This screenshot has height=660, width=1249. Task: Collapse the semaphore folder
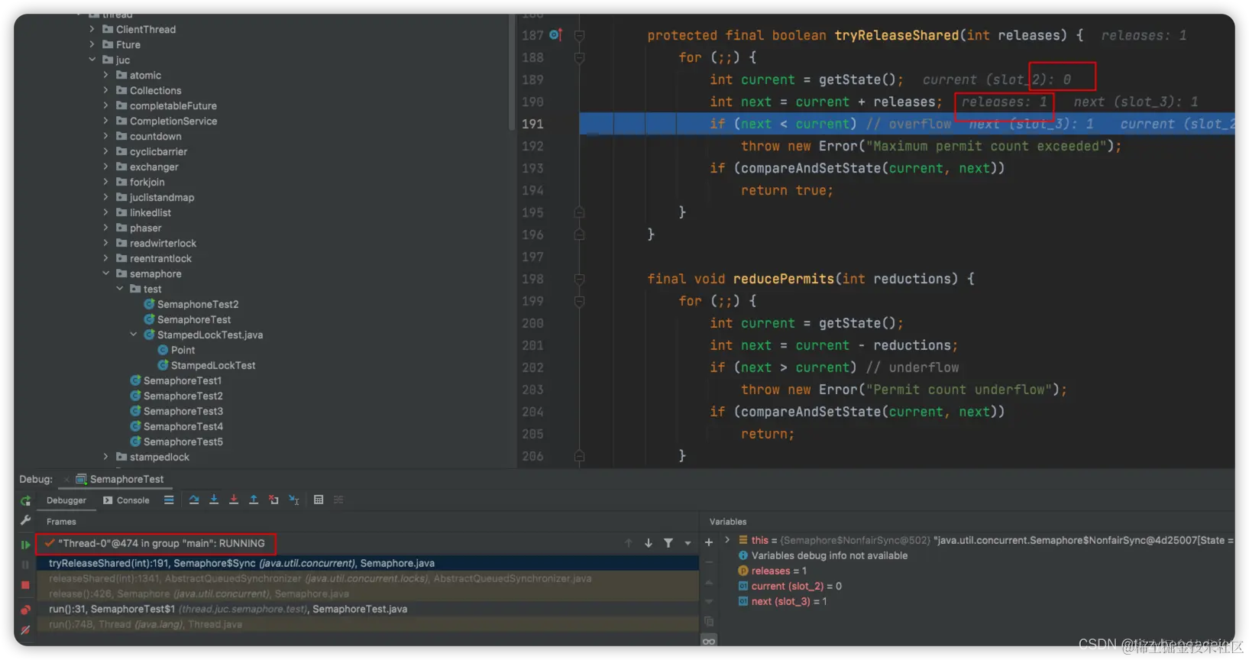click(106, 273)
